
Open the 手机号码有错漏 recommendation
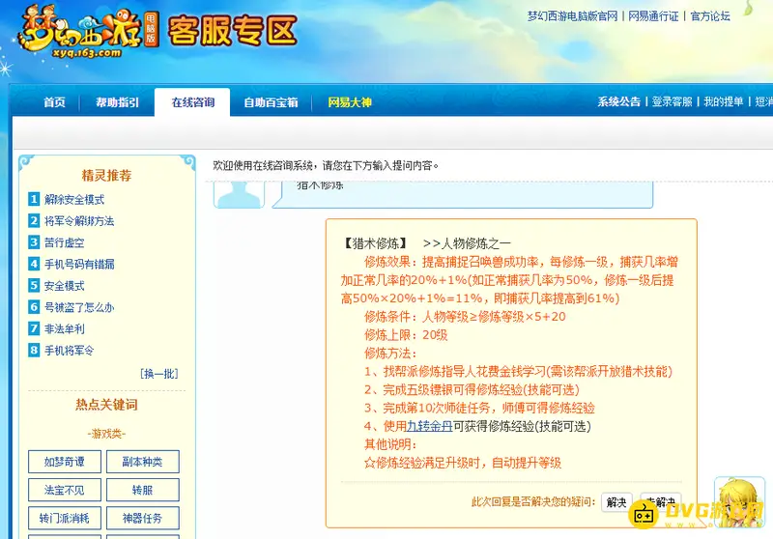pyautogui.click(x=79, y=264)
